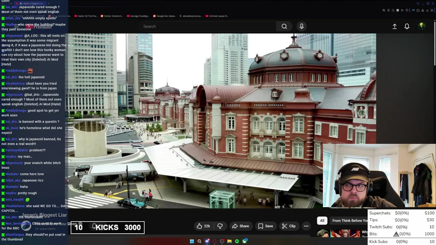
Task: Open the browser profile person icon
Action: (423, 10)
